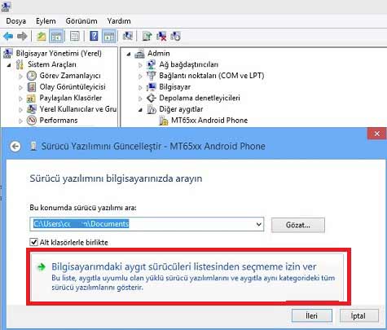Click the Uninstall device red X icon
The width and height of the screenshot is (387, 330).
[161, 36]
